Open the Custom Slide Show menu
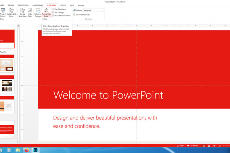The height and width of the screenshot is (153, 230). (11, 13)
